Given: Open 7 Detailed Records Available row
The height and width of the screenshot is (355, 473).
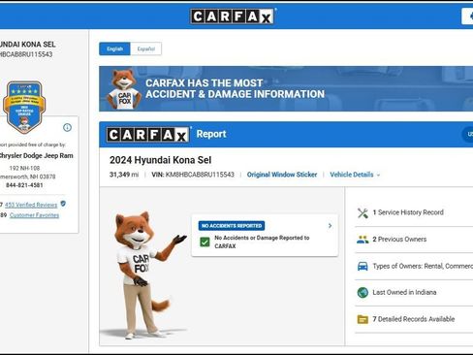Looking at the screenshot, I should click(x=414, y=319).
